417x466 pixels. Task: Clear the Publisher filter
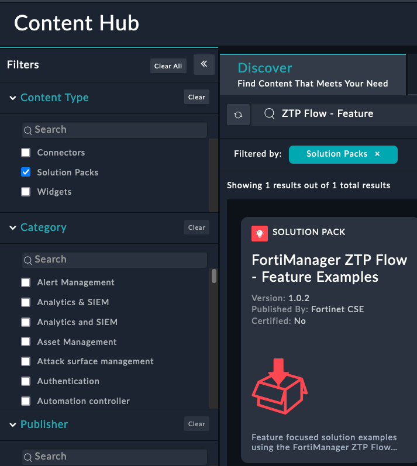tap(197, 424)
